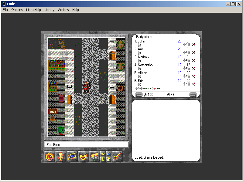
Task: Click the Fort Exile location label
Action: click(53, 145)
